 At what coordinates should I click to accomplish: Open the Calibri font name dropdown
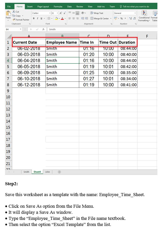click(50, 13)
